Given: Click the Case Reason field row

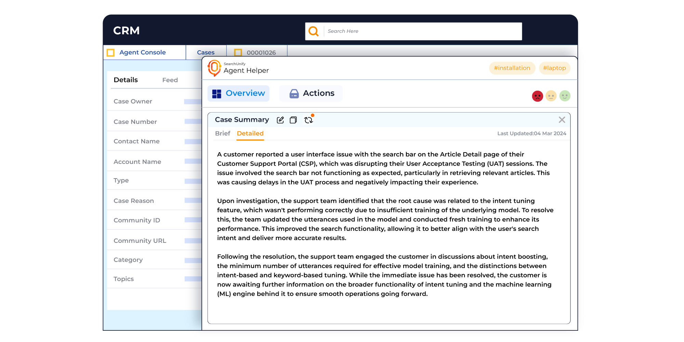Looking at the screenshot, I should click(x=155, y=200).
